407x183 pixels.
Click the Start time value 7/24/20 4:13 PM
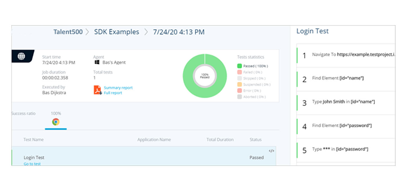click(59, 62)
